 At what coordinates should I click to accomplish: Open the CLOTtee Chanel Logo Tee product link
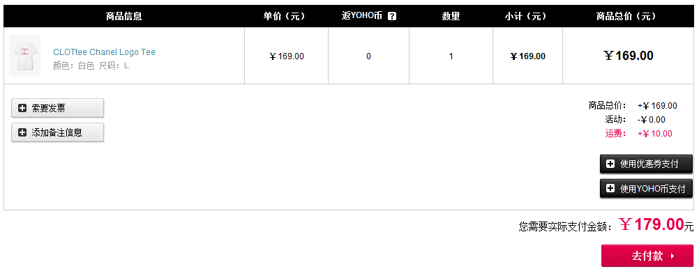coord(105,52)
